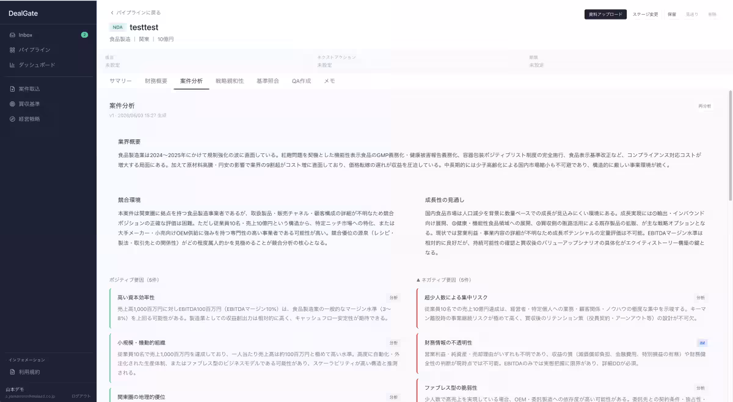Image resolution: width=733 pixels, height=402 pixels.
Task: Click 分析 tag on 小規模・機動的組織 card
Action: 393,343
